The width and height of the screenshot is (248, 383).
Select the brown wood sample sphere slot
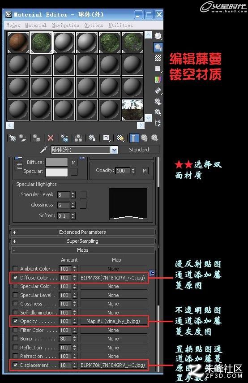[18, 43]
